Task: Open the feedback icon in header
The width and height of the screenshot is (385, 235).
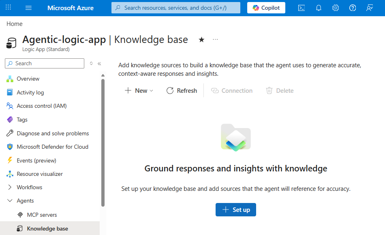Action: pos(370,8)
